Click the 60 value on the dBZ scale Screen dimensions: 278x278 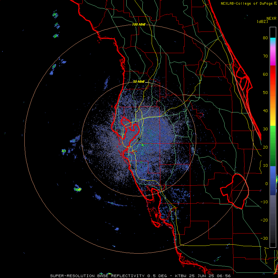pyautogui.click(x=265, y=74)
